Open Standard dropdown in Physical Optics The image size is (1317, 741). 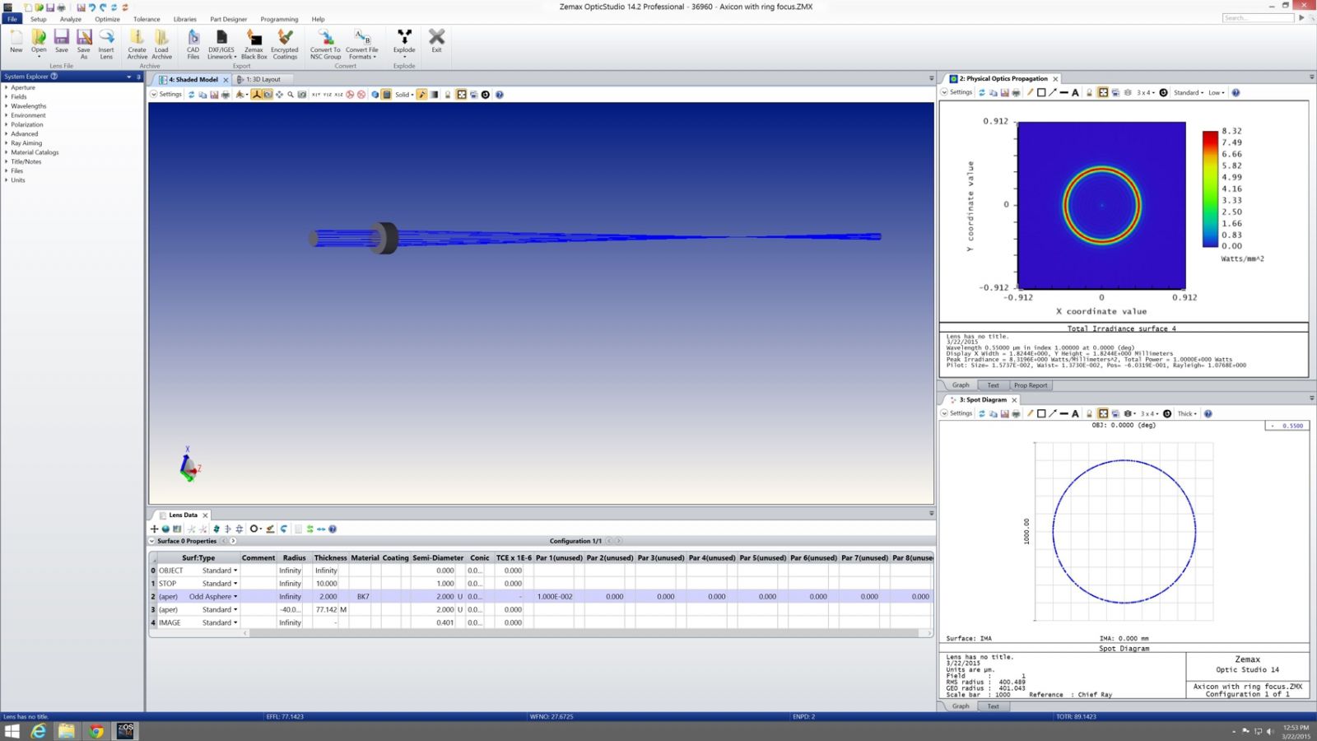(1188, 92)
